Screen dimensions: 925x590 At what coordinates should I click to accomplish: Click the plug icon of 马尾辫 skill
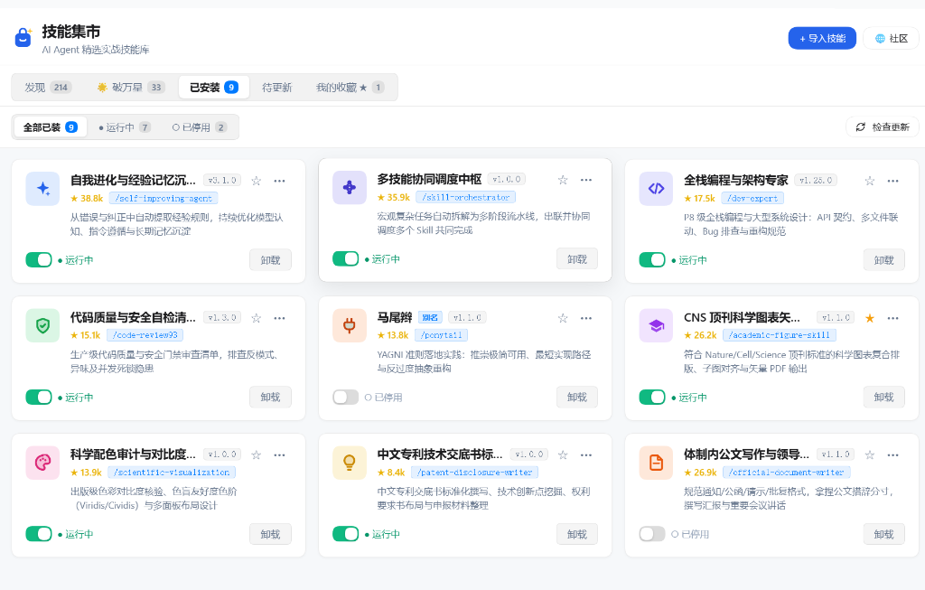point(350,325)
